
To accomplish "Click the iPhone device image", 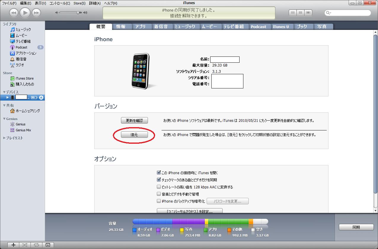I will point(141,71).
